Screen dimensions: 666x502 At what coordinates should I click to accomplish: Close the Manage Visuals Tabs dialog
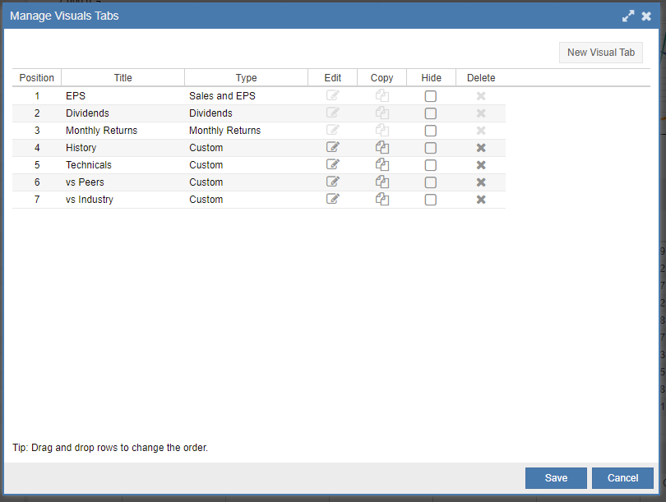(x=646, y=16)
